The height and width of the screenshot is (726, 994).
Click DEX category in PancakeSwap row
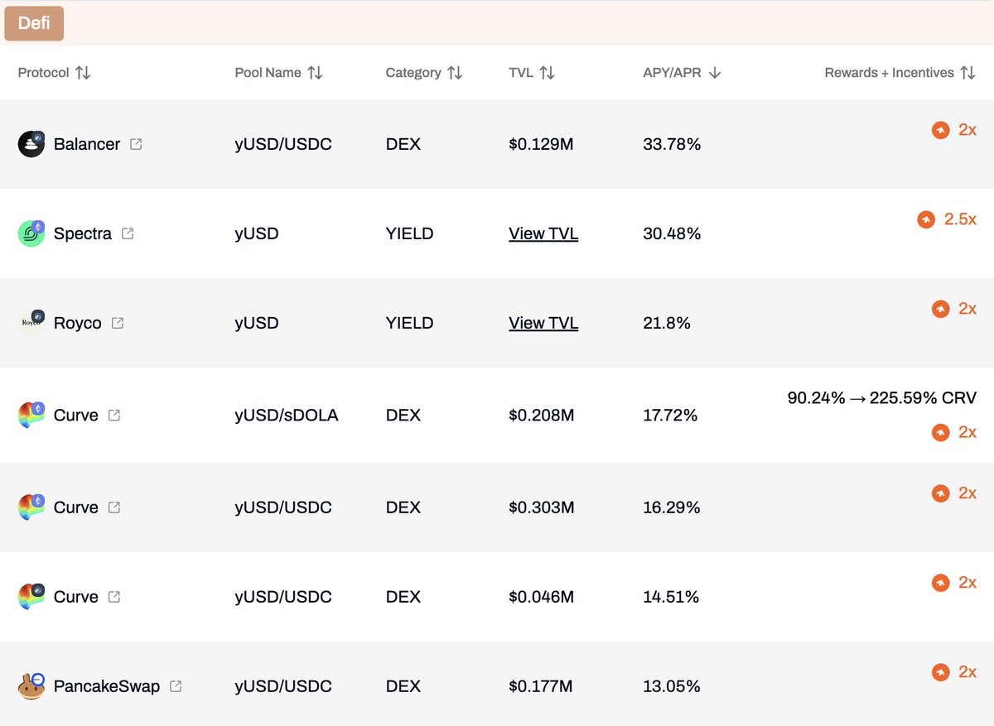pyautogui.click(x=403, y=685)
